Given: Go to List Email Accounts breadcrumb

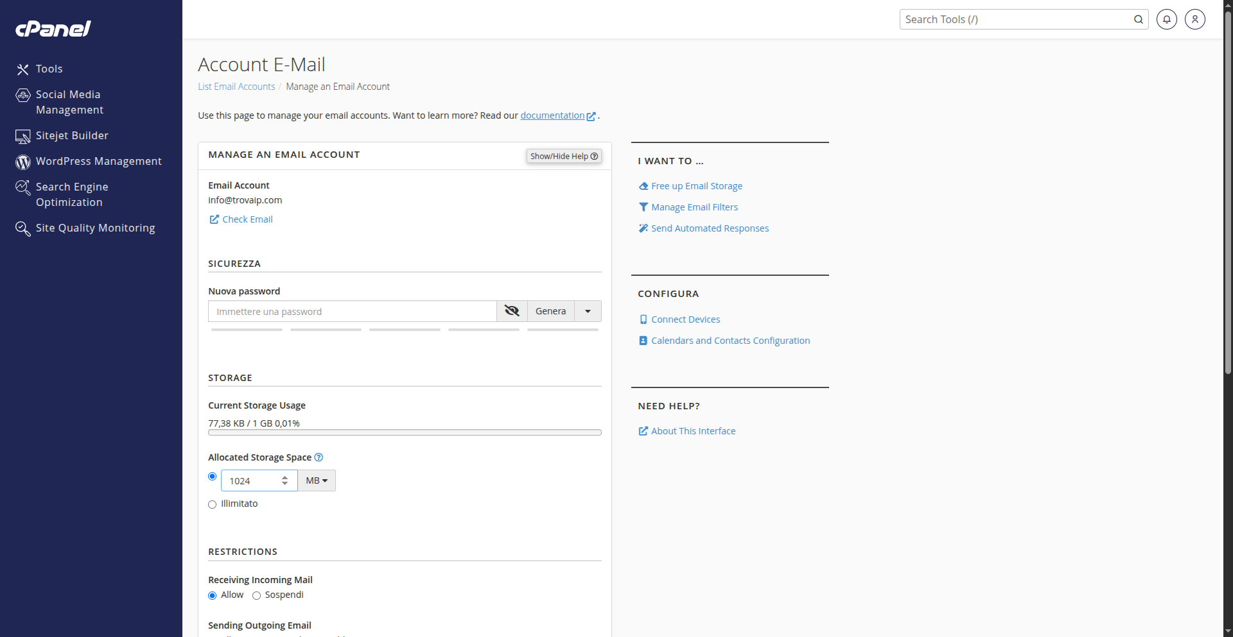Looking at the screenshot, I should point(236,87).
